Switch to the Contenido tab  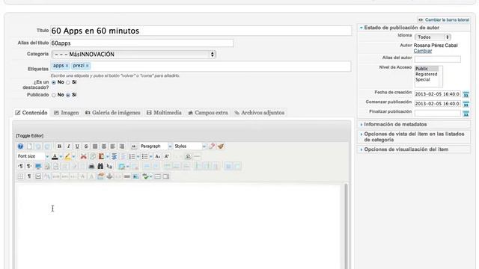click(x=31, y=113)
